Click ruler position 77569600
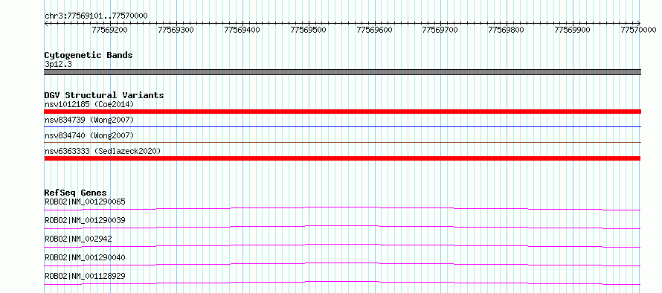Screen dimensions: 662x293 (x=374, y=30)
